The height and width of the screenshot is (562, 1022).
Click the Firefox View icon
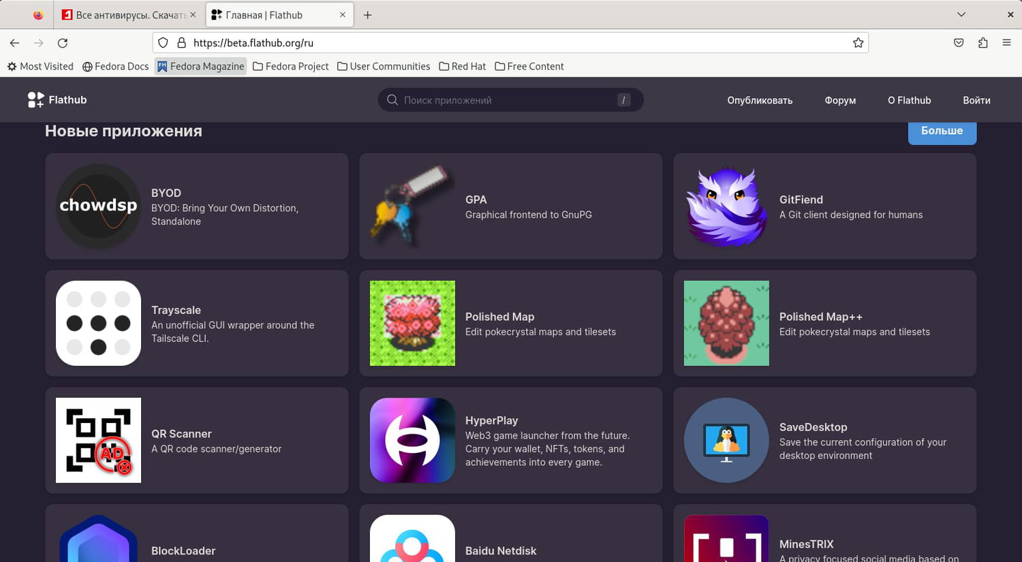(38, 15)
